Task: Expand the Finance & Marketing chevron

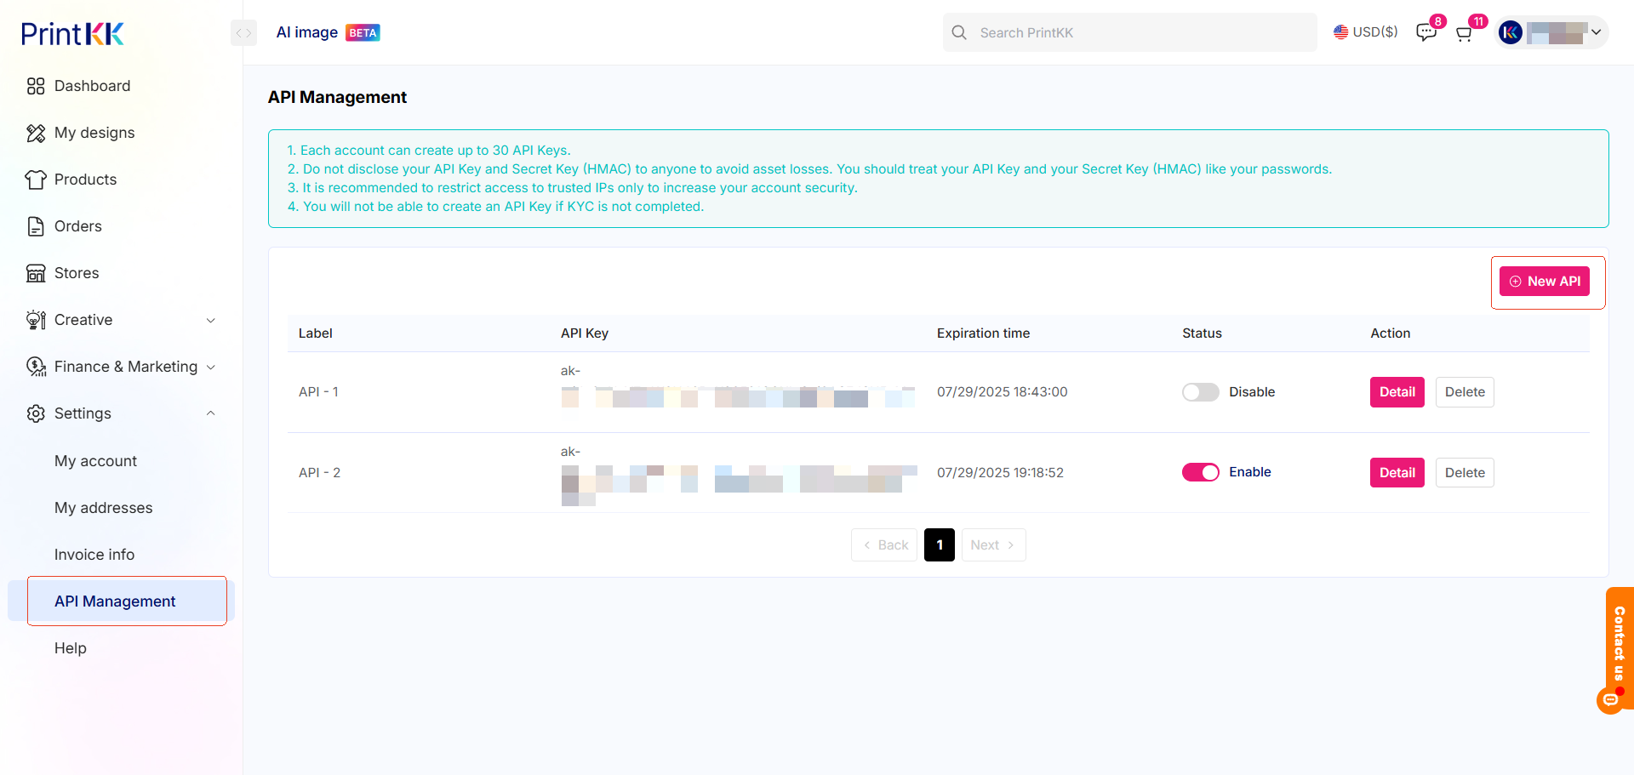Action: click(211, 367)
